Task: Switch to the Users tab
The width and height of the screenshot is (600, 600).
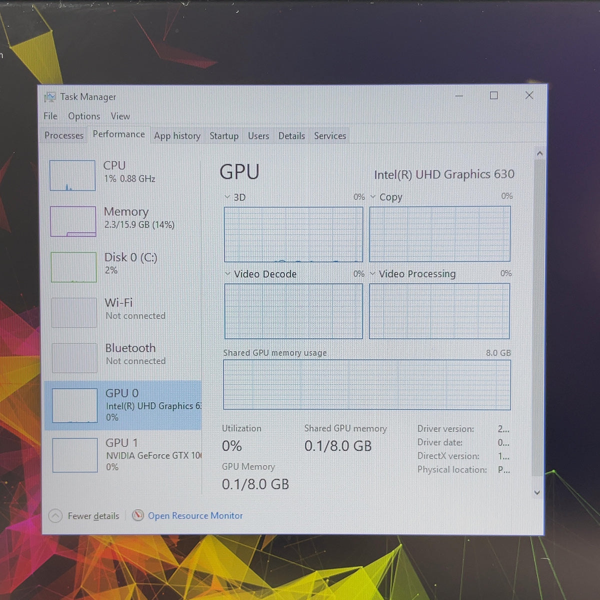Action: (x=258, y=135)
